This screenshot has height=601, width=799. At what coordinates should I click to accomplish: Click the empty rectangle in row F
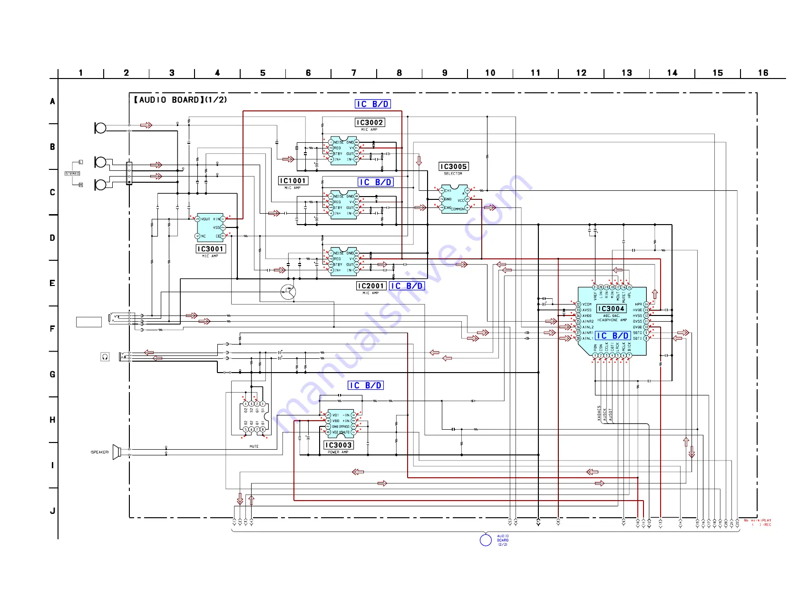[89, 322]
